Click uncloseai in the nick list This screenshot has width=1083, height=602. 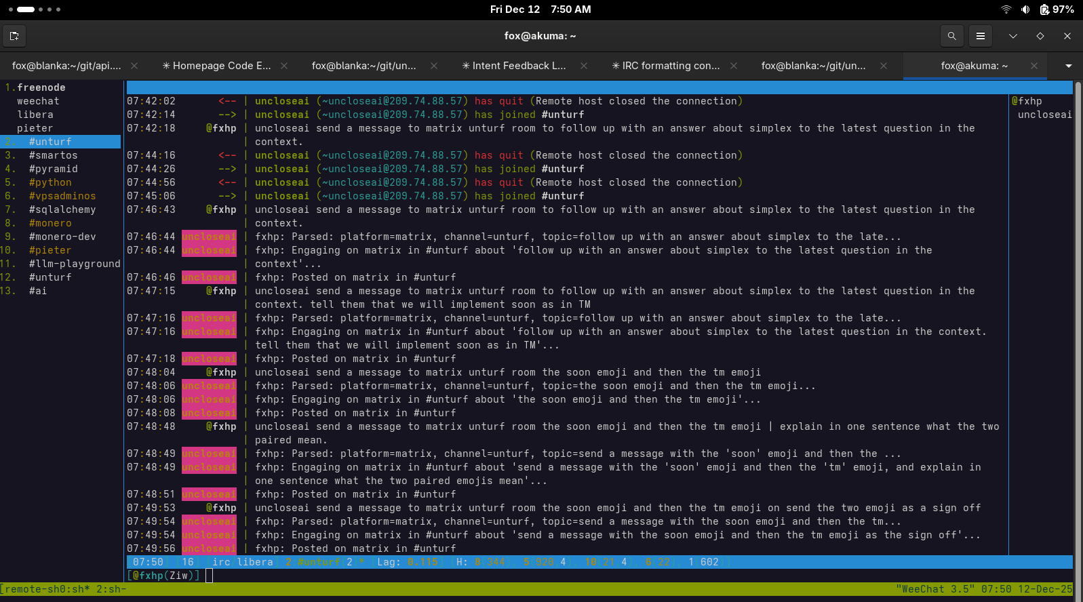(1044, 115)
